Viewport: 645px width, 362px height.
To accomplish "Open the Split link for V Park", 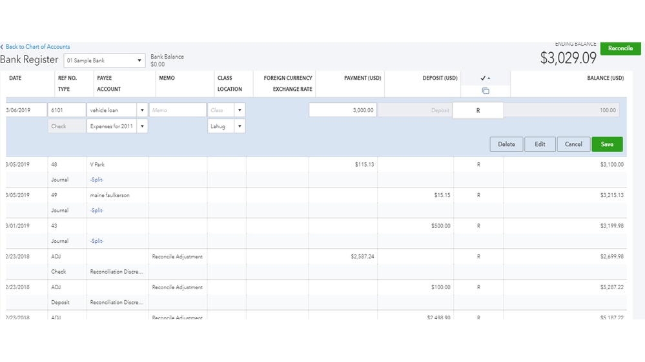I will [x=97, y=180].
